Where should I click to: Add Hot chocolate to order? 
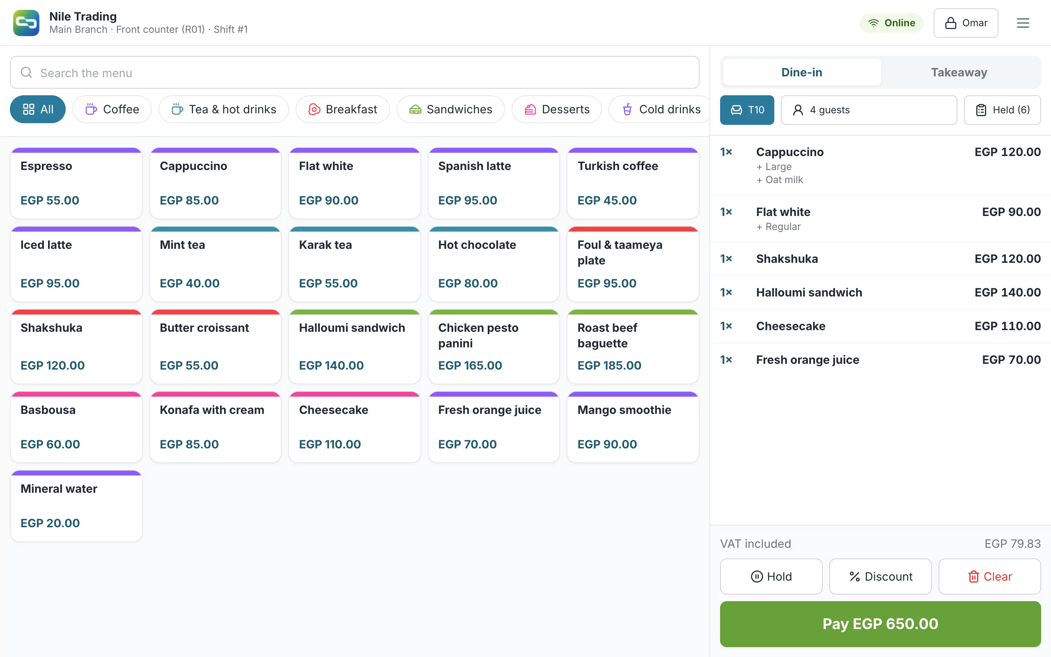pos(494,264)
